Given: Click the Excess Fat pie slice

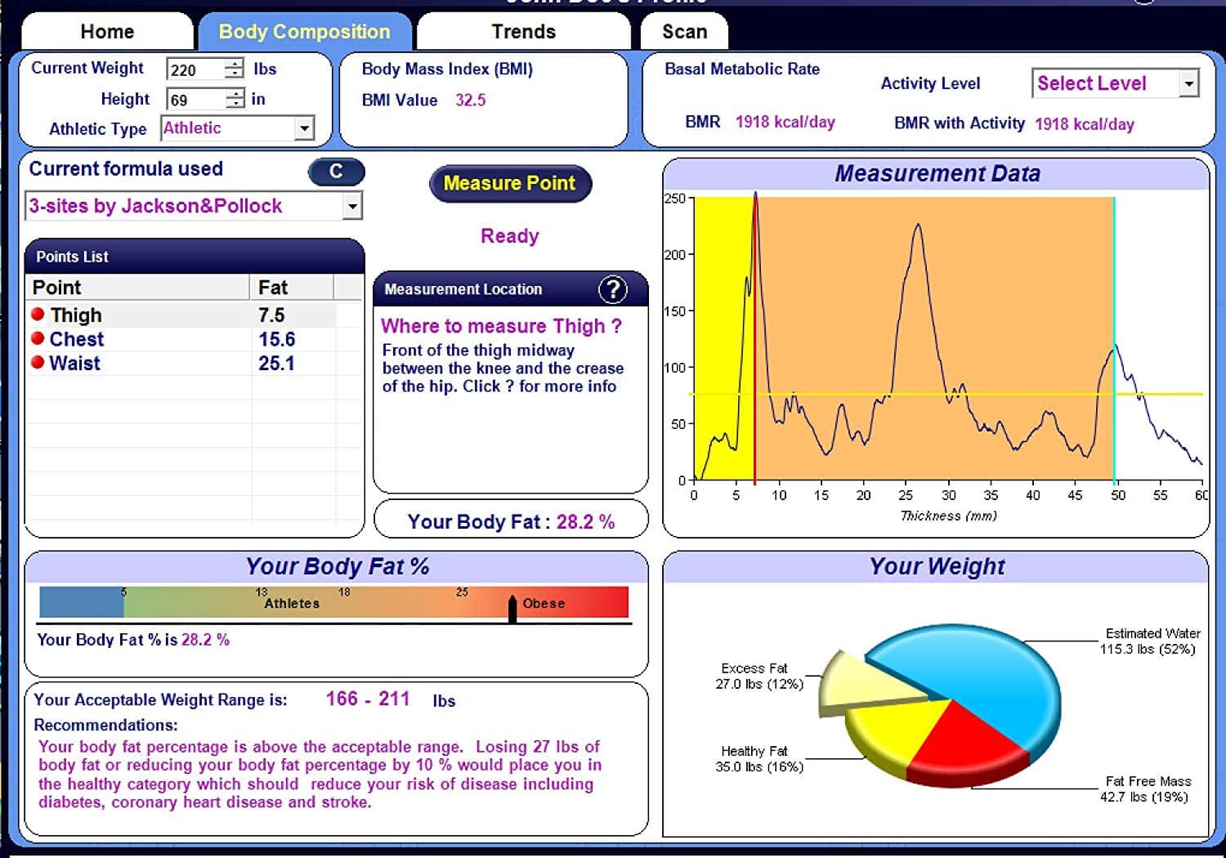Looking at the screenshot, I should coord(866,682).
